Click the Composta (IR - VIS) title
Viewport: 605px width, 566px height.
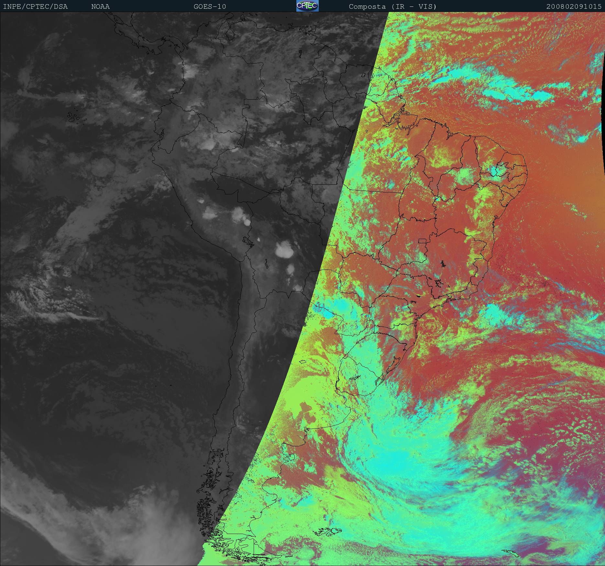click(x=392, y=6)
